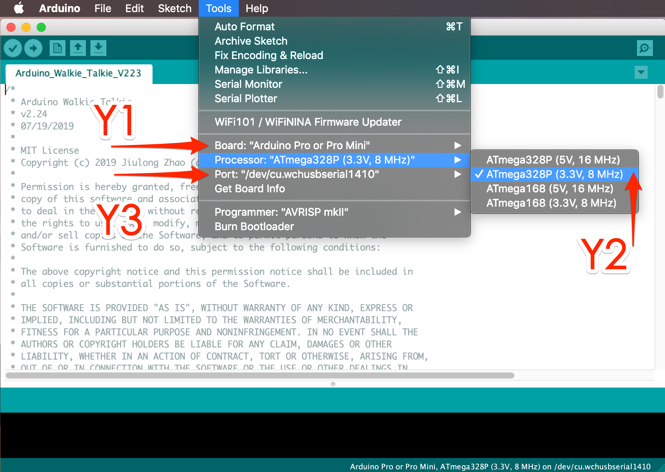This screenshot has width=665, height=472.
Task: Expand the Processor submenu entry
Action: 335,160
